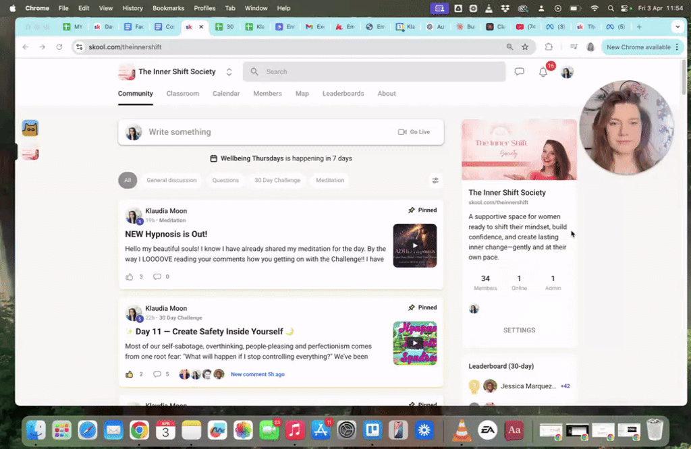Image resolution: width=691 pixels, height=449 pixels.
Task: Open the Map tab
Action: (302, 94)
